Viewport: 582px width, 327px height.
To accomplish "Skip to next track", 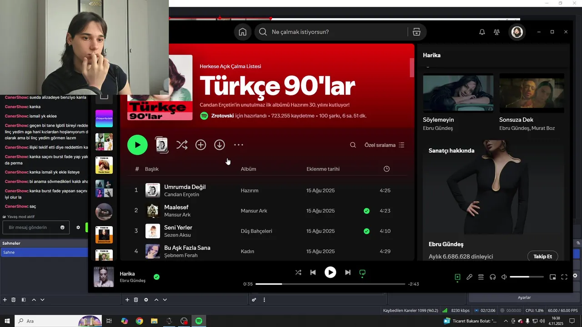I will coord(348,272).
